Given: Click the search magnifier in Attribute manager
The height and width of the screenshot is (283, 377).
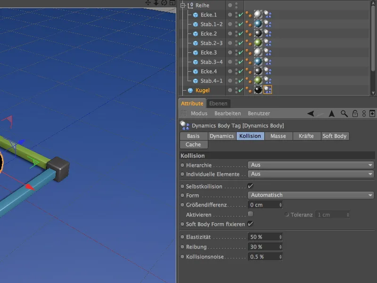Looking at the screenshot, I should coord(344,114).
